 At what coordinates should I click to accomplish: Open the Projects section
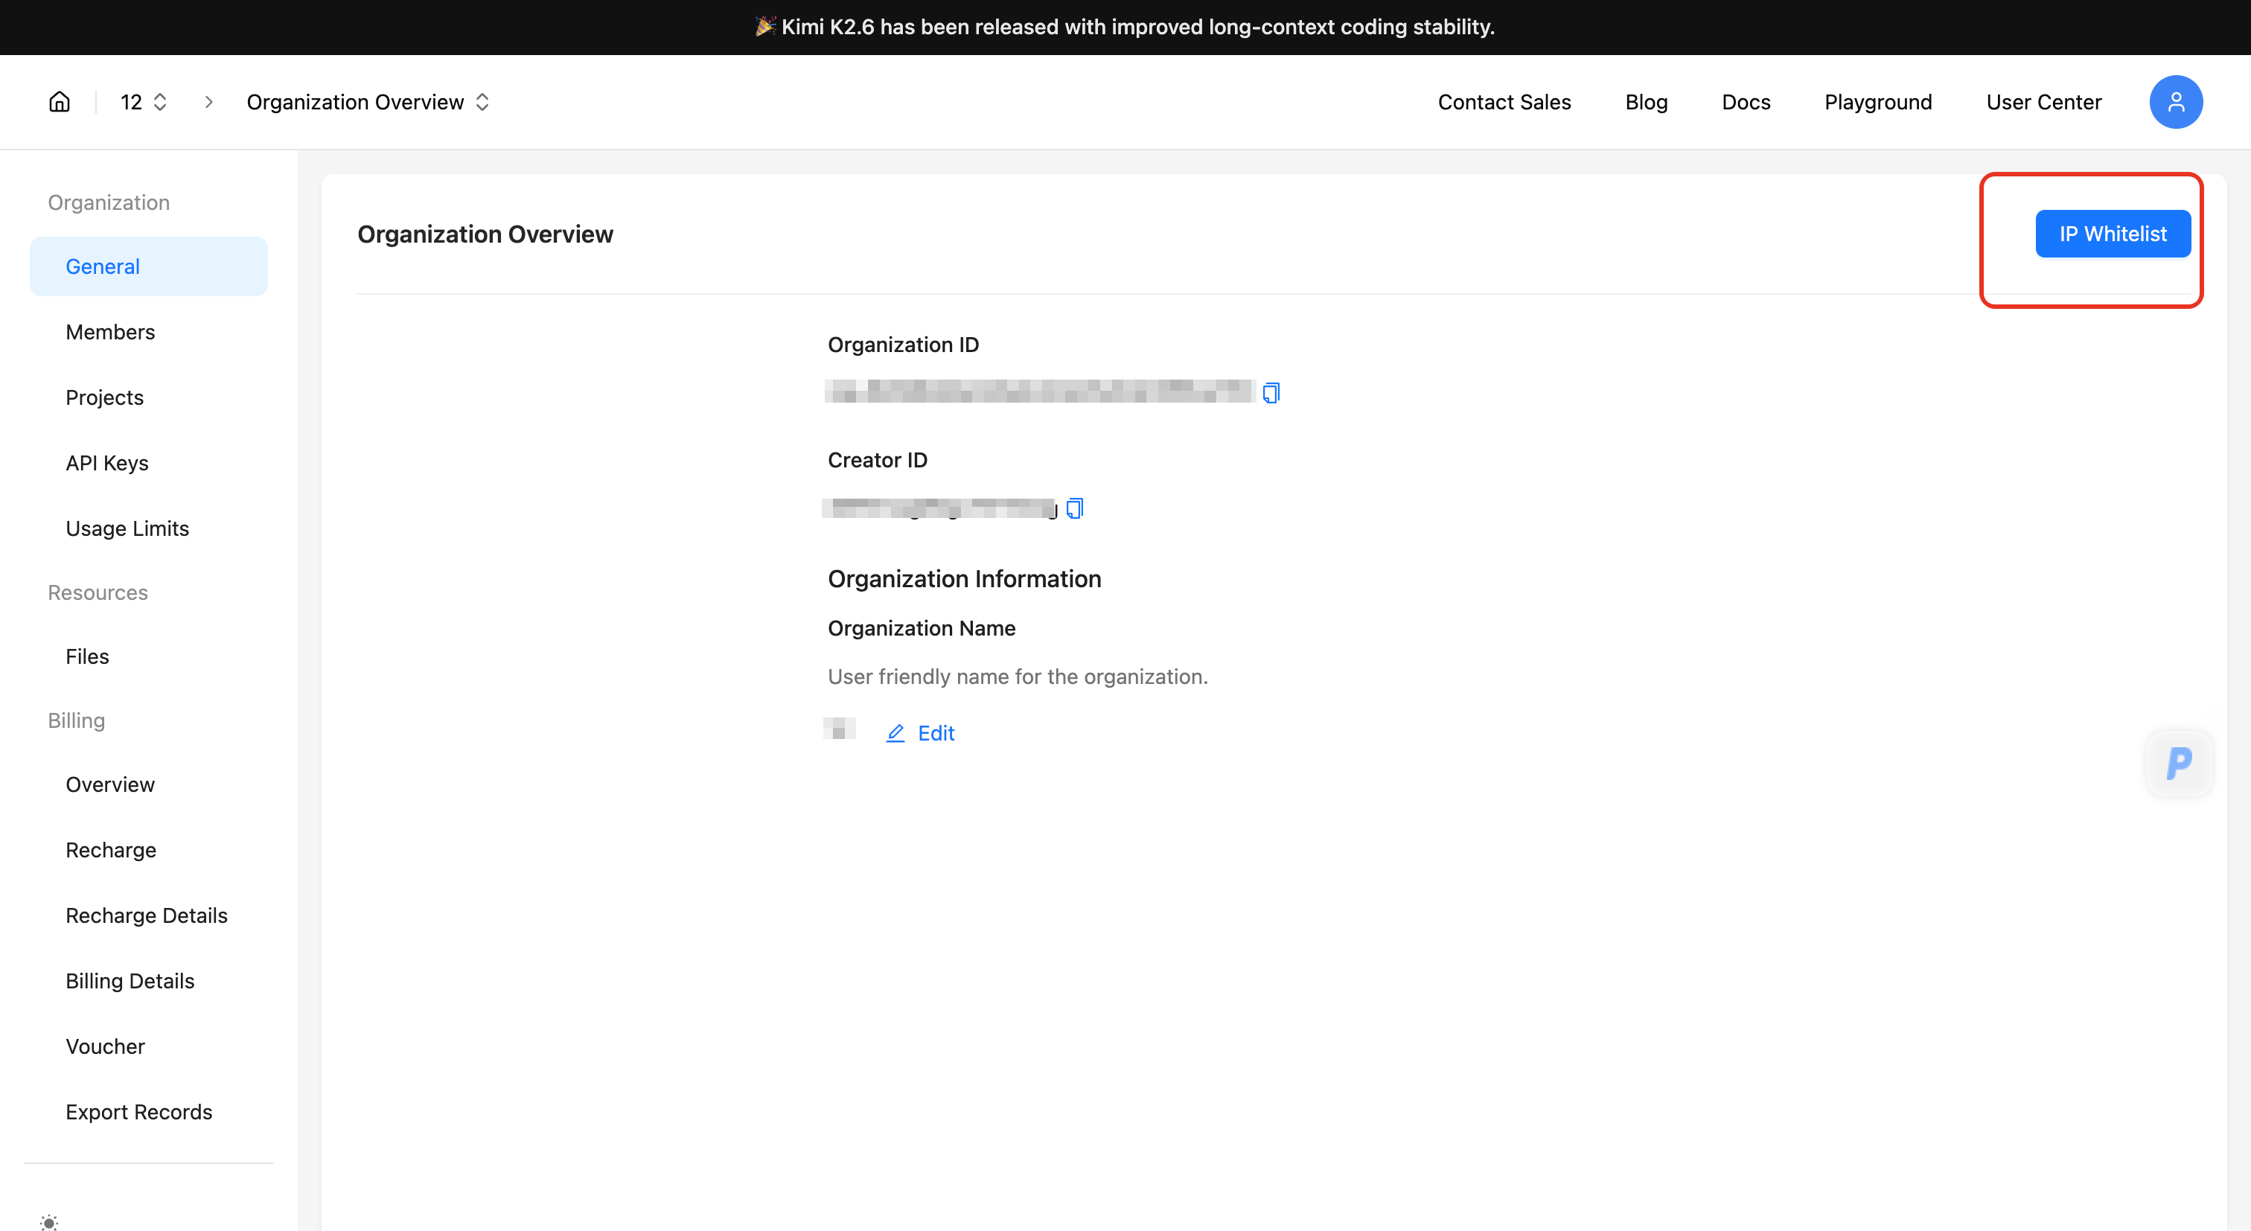149,397
